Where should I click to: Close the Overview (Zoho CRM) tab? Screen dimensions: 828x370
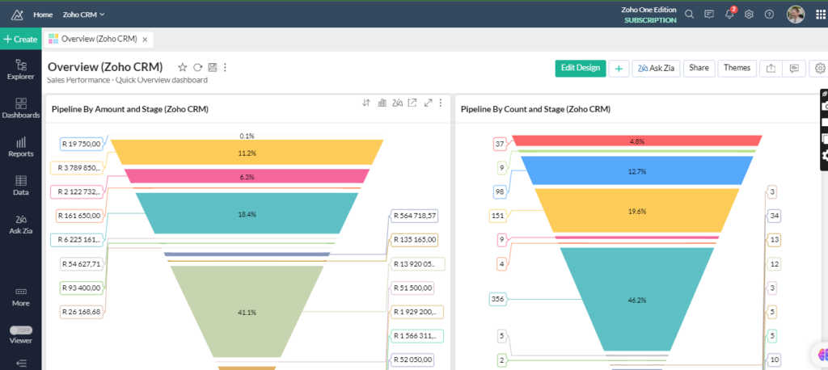point(145,40)
